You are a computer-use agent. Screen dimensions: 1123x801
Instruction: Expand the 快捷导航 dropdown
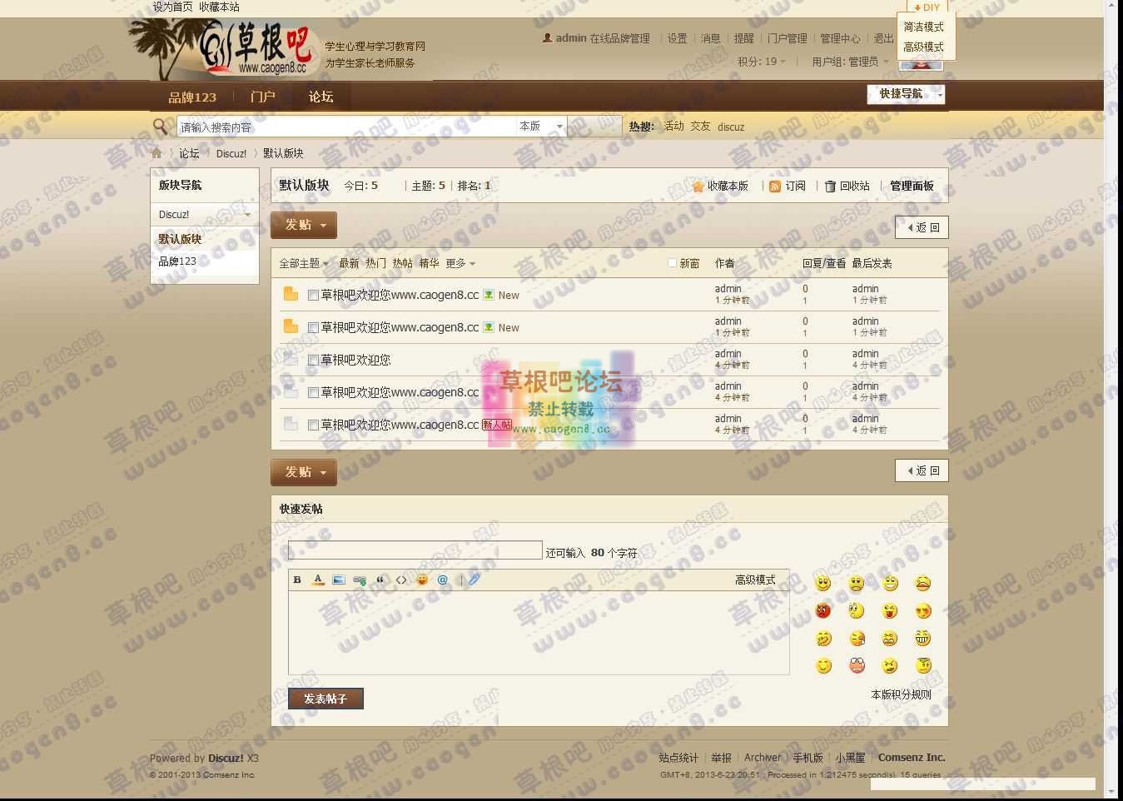point(906,94)
